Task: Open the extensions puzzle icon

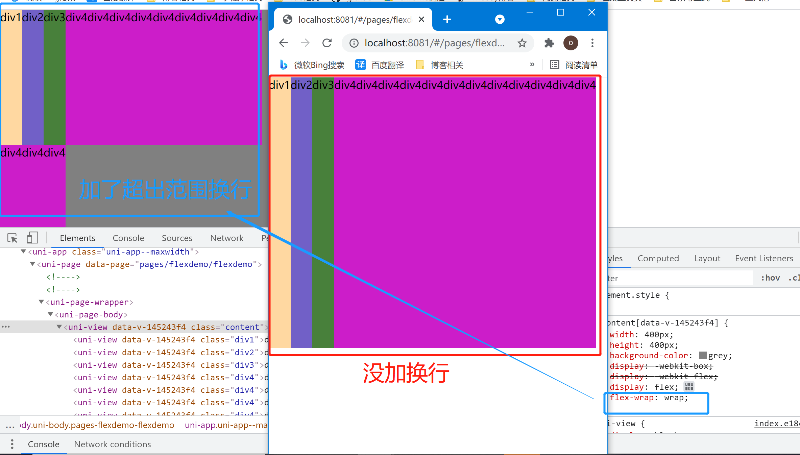Action: [549, 43]
